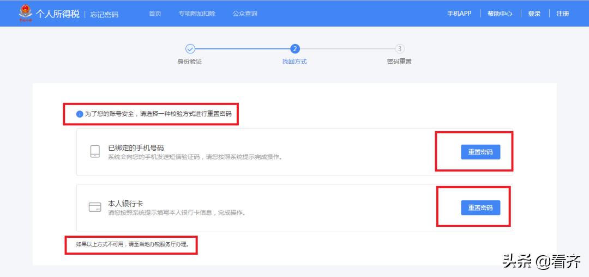Click the phone icon beside 已绑定的手机号码

click(95, 151)
